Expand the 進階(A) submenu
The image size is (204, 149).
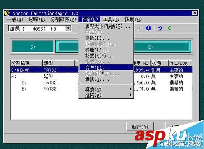point(106,95)
